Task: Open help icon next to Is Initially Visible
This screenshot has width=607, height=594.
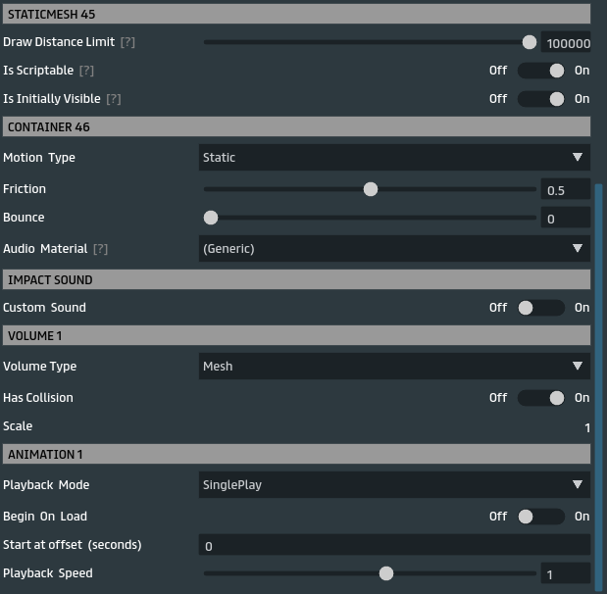Action: pos(114,99)
